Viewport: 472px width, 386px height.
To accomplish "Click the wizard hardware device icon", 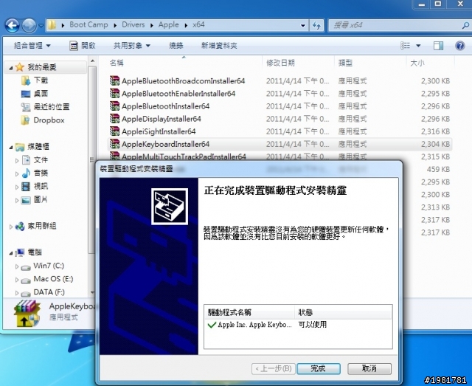I will pos(170,207).
